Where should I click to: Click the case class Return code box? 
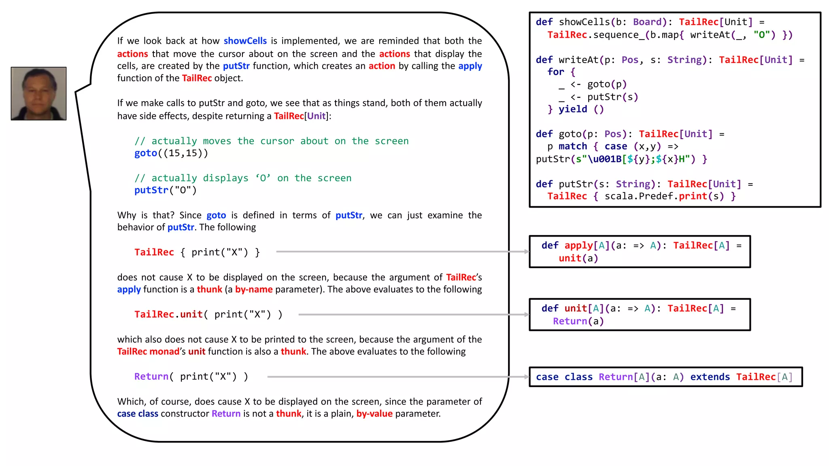pos(665,377)
